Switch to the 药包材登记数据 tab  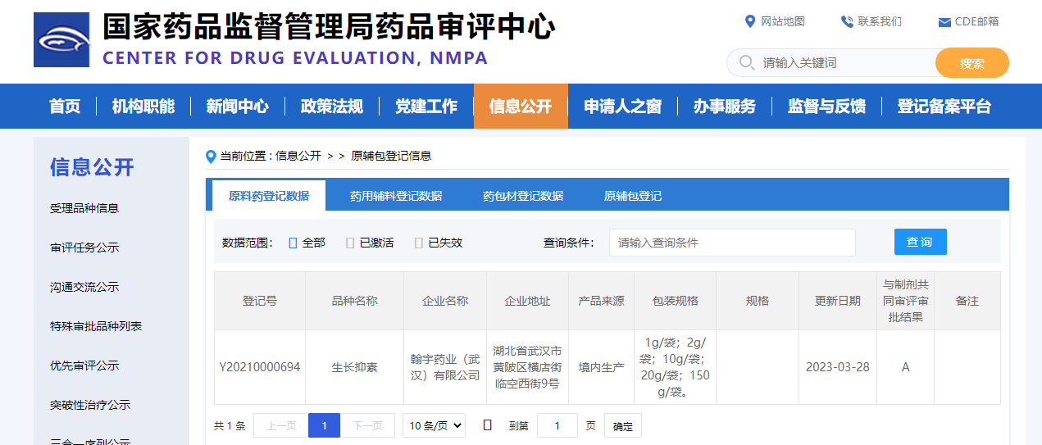pos(523,196)
